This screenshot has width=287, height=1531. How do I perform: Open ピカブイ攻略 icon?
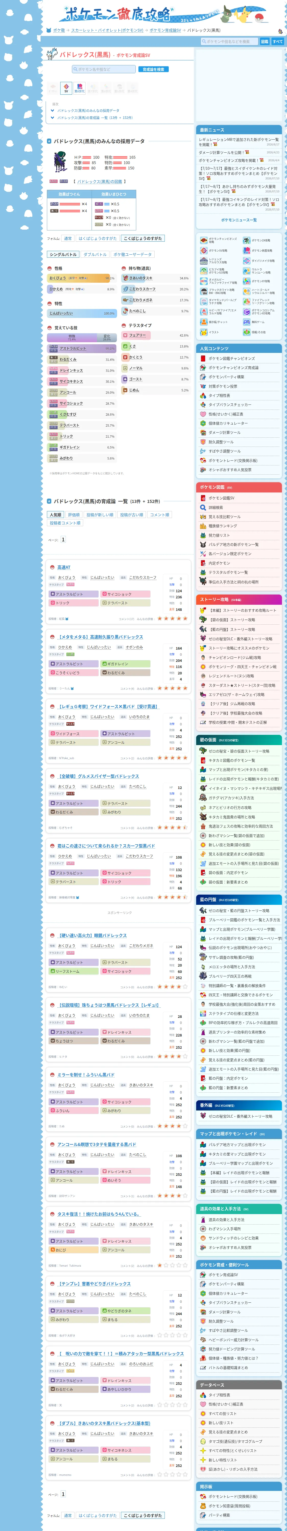(x=204, y=271)
